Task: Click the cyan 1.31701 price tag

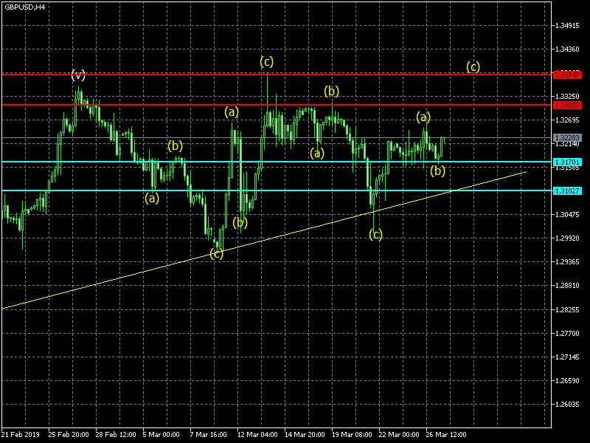Action: 567,162
